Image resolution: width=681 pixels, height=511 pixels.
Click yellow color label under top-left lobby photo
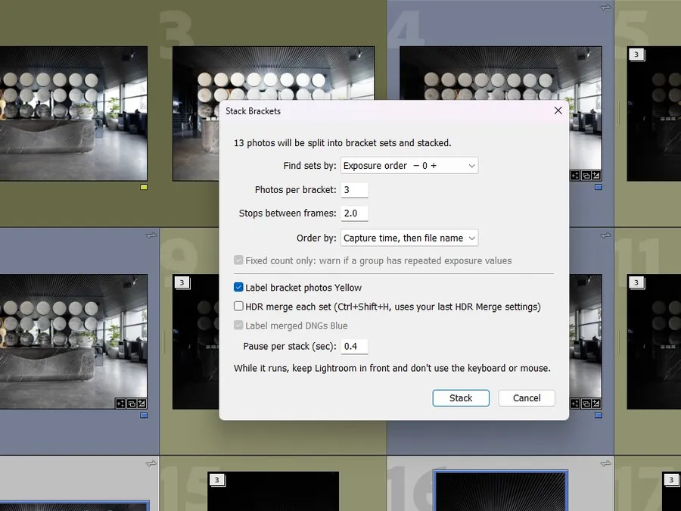tap(144, 187)
